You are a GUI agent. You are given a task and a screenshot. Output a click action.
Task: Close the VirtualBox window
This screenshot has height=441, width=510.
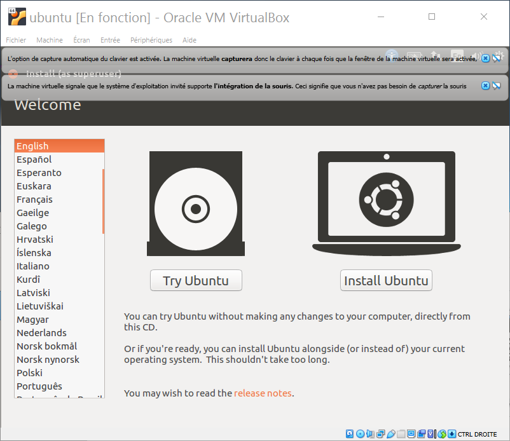pyautogui.click(x=484, y=17)
